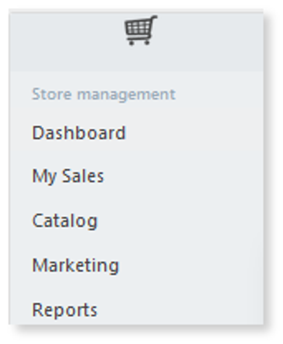Click the cart icon in the header bar

141,30
